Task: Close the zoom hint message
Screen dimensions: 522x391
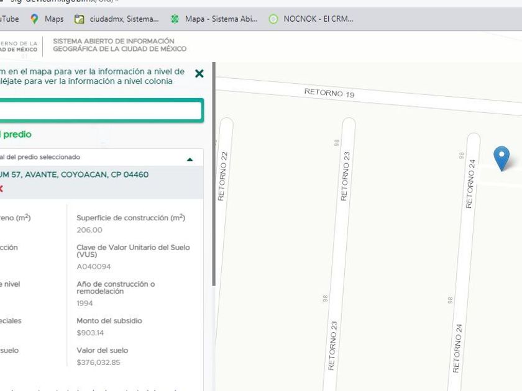Action: (x=199, y=74)
